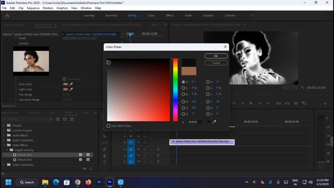
Task: Click the Export Frame camera icon
Action: pyautogui.click(x=296, y=103)
